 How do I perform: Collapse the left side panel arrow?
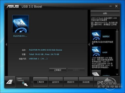6,44
